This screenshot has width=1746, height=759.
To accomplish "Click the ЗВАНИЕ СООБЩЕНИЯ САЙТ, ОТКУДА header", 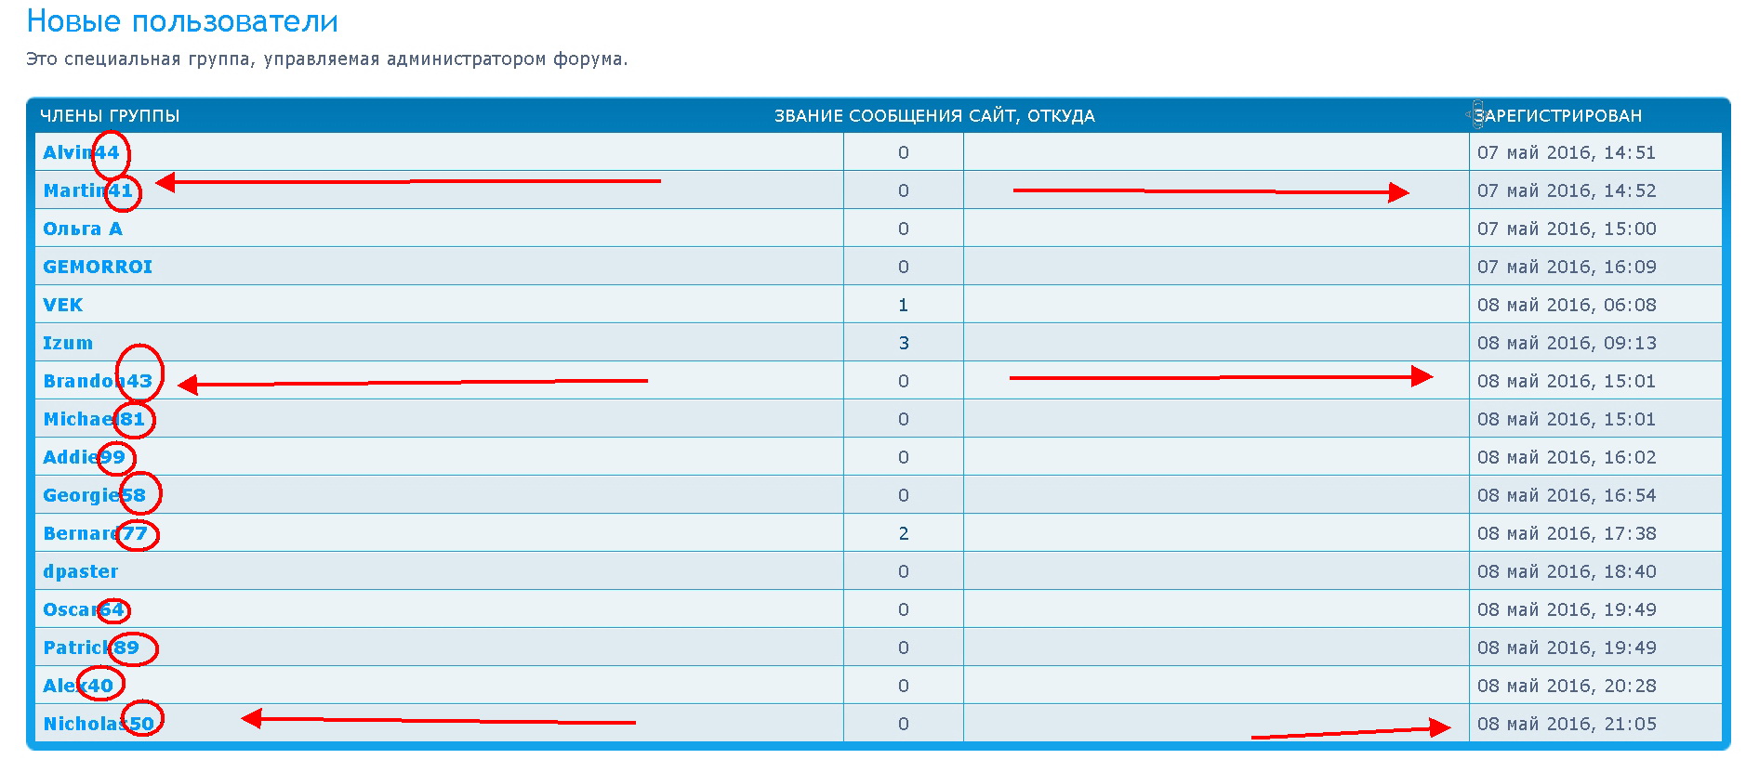I will pos(934,116).
